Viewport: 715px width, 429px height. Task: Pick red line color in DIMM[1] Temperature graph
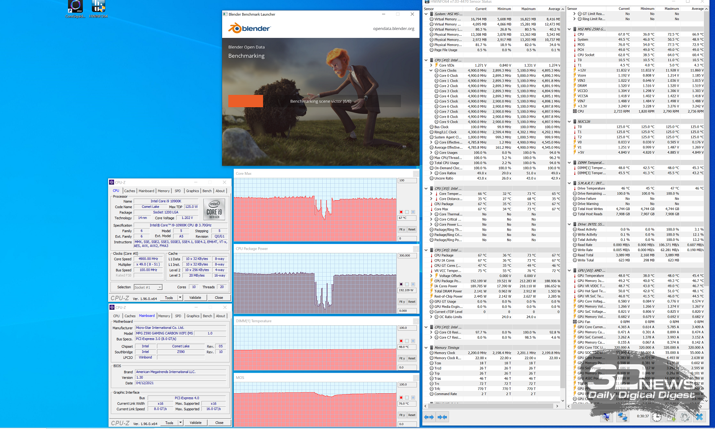click(x=401, y=341)
